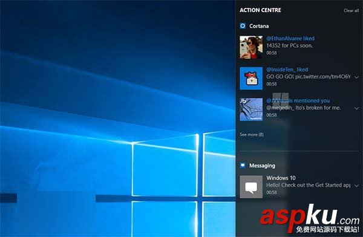Image resolution: width=363 pixels, height=237 pixels.
Task: Open the mentioned you notification title
Action: (x=298, y=101)
